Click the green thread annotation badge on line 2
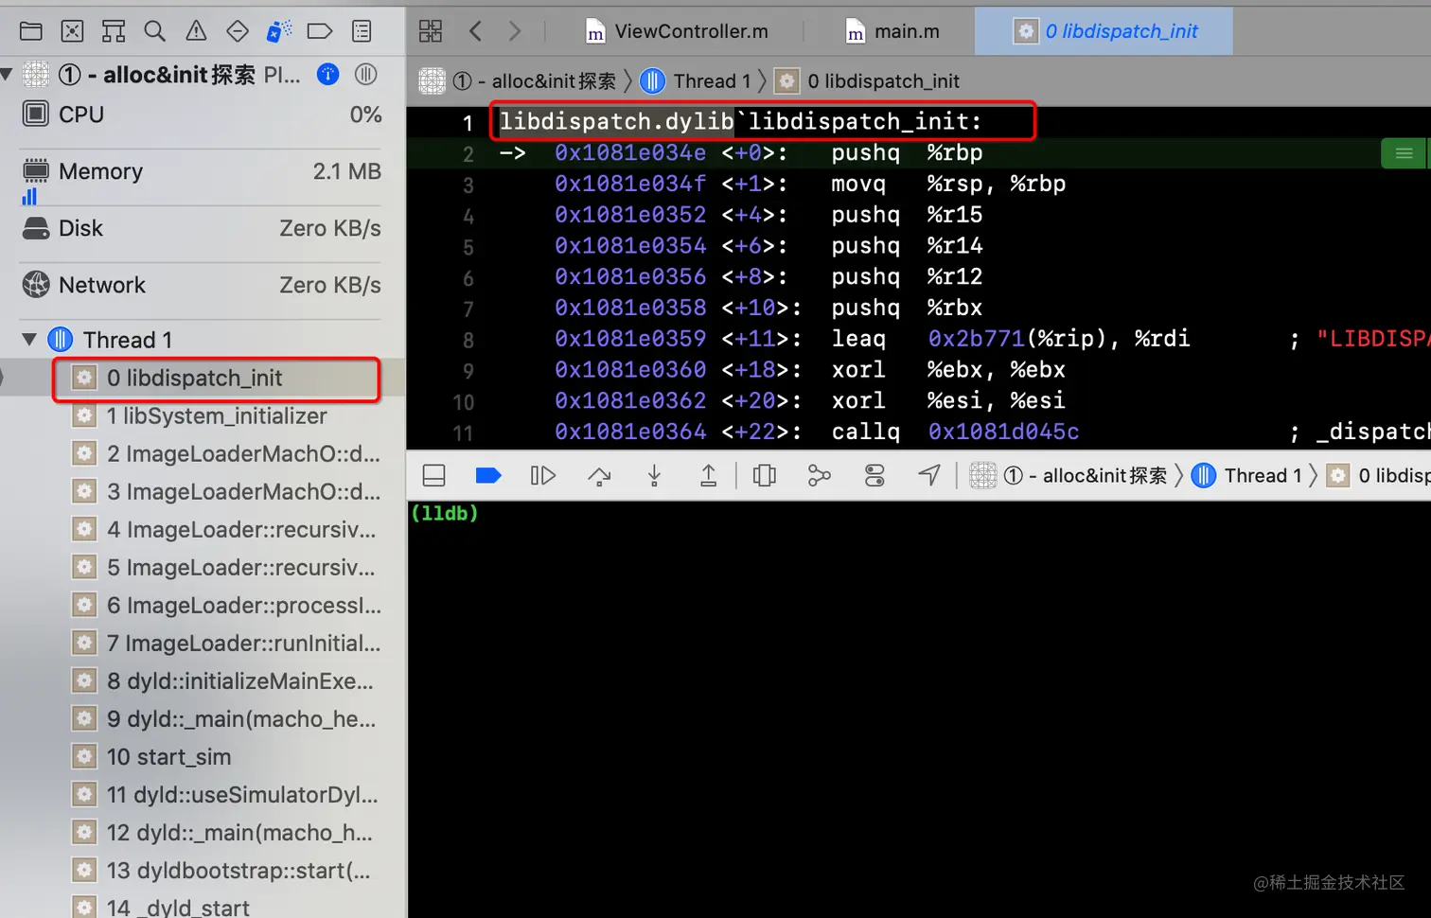The height and width of the screenshot is (918, 1431). pos(1404,152)
